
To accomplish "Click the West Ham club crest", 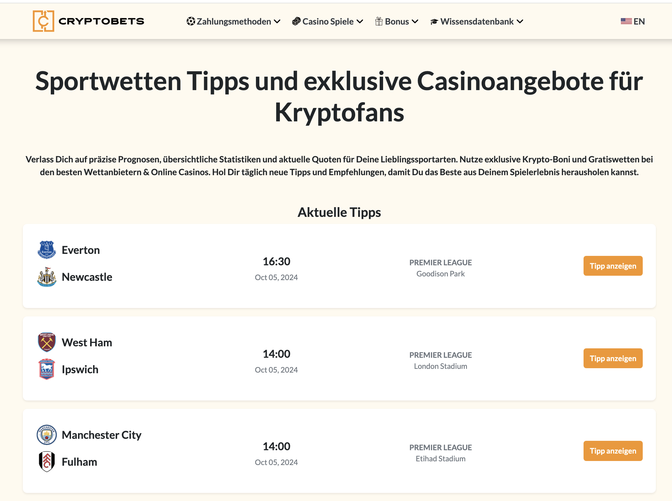I will tap(47, 342).
